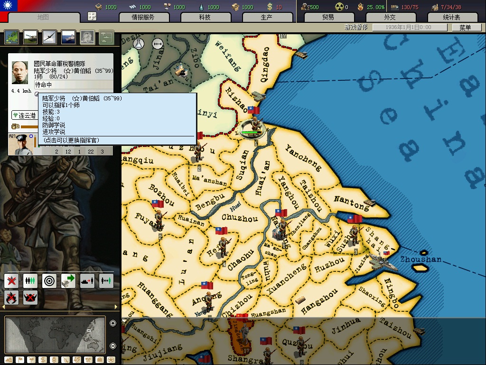Image resolution: width=486 pixels, height=365 pixels.
Task: Open the 科技 technology tab
Action: click(205, 18)
